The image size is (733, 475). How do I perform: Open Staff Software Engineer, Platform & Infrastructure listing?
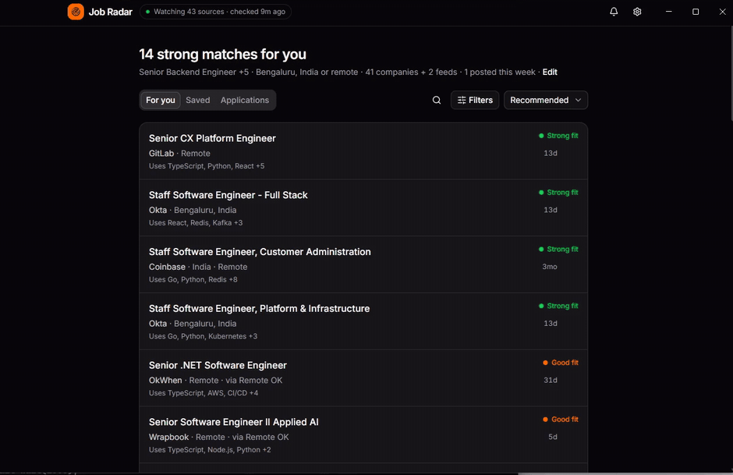pyautogui.click(x=363, y=321)
